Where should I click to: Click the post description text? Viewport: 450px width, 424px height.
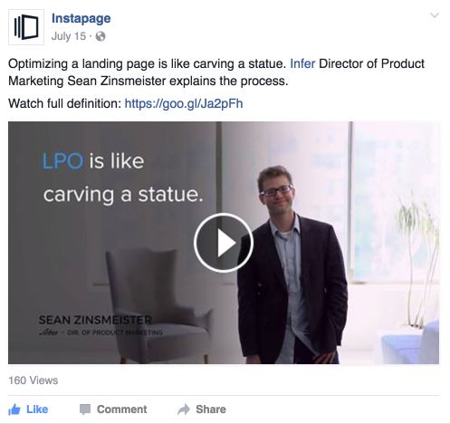pyautogui.click(x=216, y=72)
